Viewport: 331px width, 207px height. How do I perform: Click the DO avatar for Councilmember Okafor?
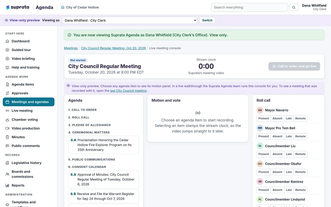260,164
